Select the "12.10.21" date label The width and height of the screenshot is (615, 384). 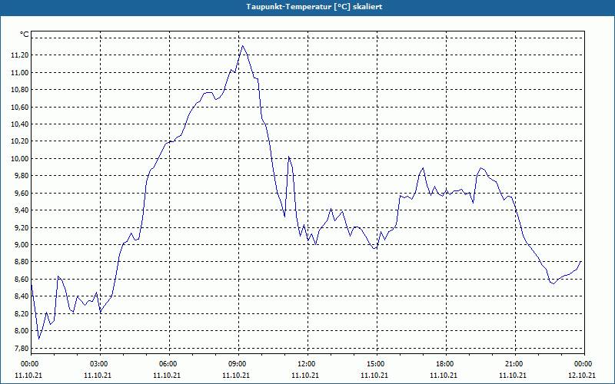(x=582, y=376)
